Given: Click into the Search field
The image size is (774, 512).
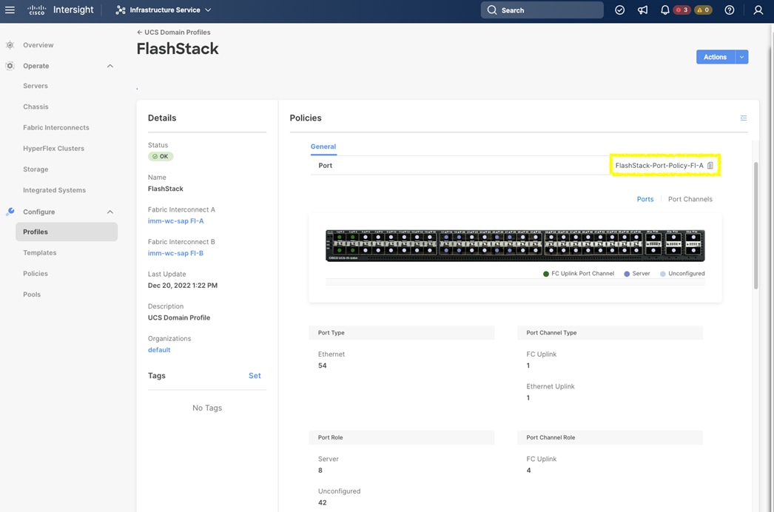Looking at the screenshot, I should (x=542, y=10).
